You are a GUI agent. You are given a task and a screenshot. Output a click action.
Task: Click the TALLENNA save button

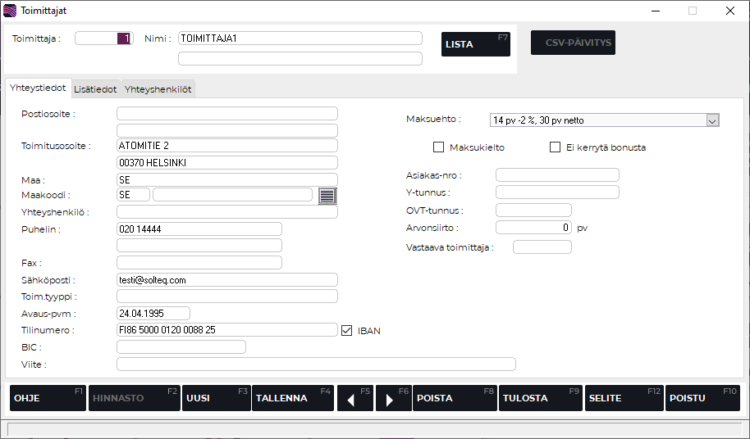(292, 398)
